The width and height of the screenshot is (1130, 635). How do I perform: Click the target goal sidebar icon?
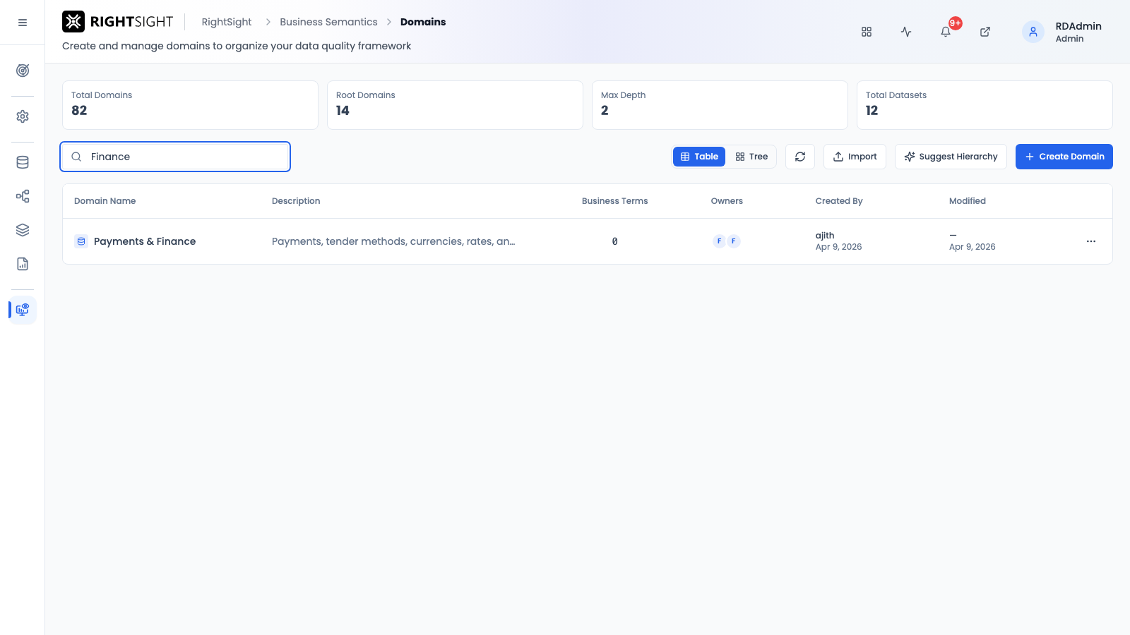[x=23, y=71]
